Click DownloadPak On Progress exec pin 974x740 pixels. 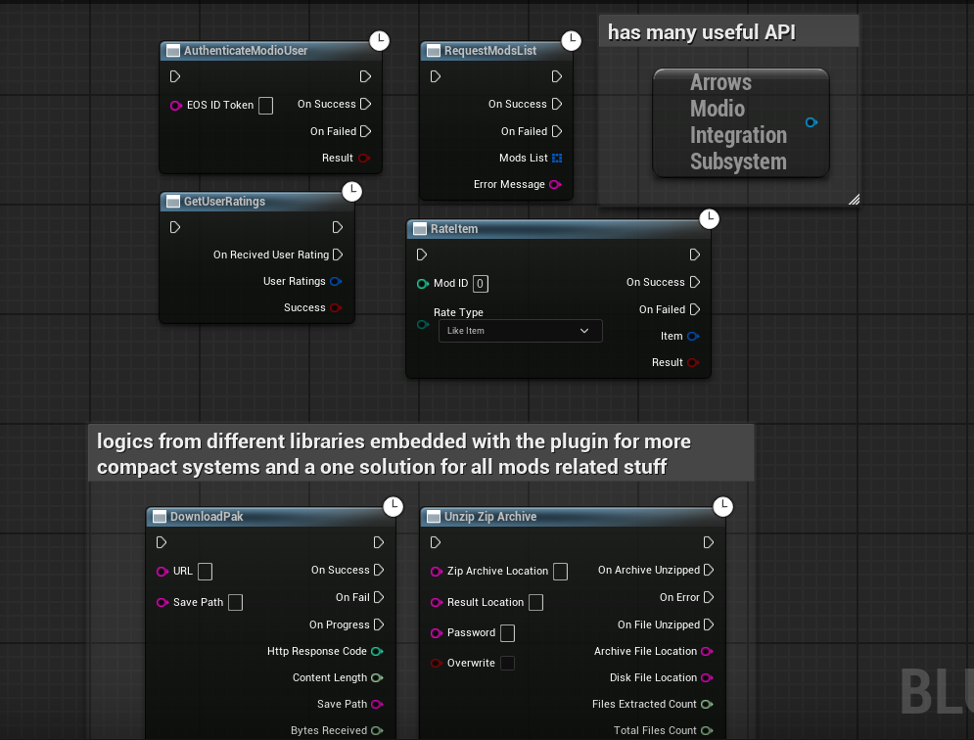click(379, 624)
